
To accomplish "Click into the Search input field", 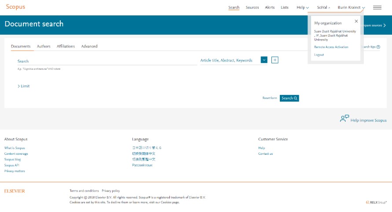I will tap(107, 61).
